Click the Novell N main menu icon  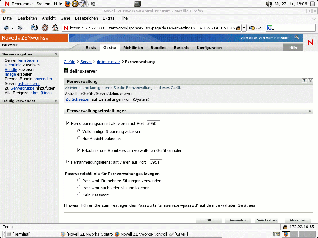point(7,4)
